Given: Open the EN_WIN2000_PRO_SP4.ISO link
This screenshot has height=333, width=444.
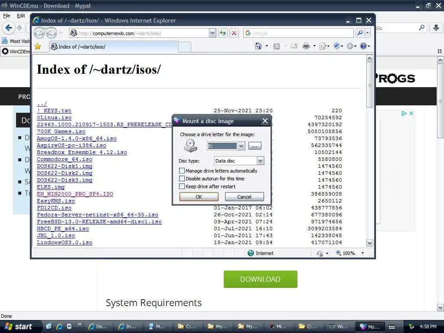Looking at the screenshot, I should tap(75, 194).
